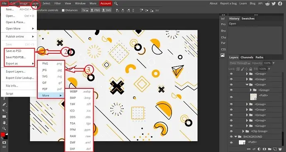
Task: Hide the bottom Path layer under BACKGROUND
Action: pos(231,143)
